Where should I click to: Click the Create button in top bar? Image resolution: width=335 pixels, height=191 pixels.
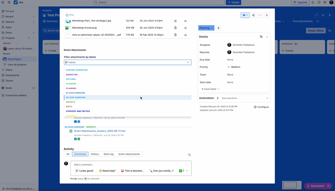tap(233, 2)
